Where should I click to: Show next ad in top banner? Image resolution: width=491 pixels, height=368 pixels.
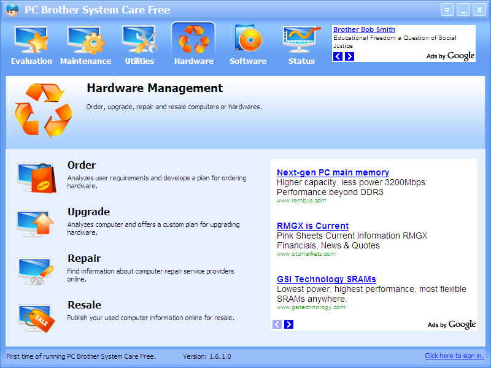point(349,56)
